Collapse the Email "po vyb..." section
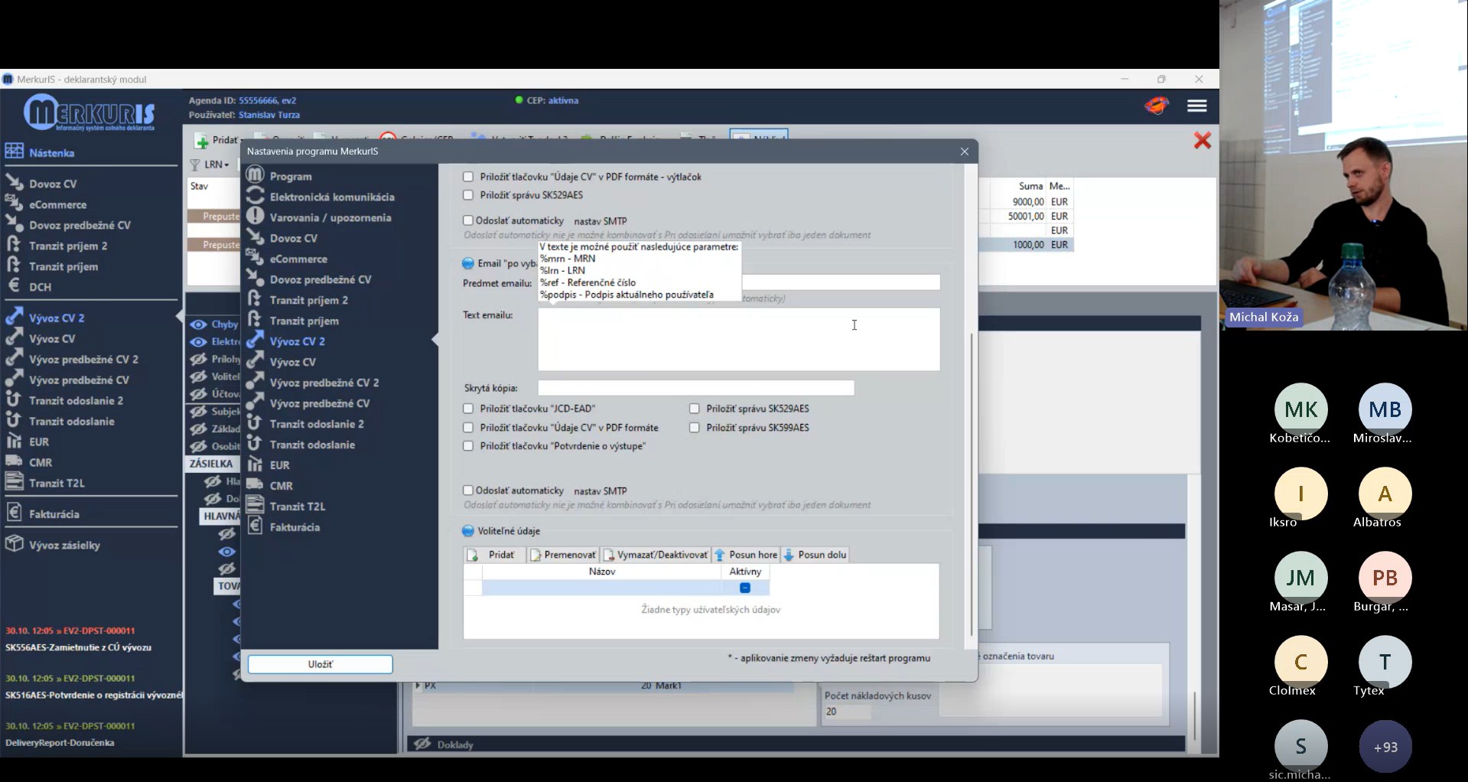Image resolution: width=1468 pixels, height=782 pixels. point(468,263)
